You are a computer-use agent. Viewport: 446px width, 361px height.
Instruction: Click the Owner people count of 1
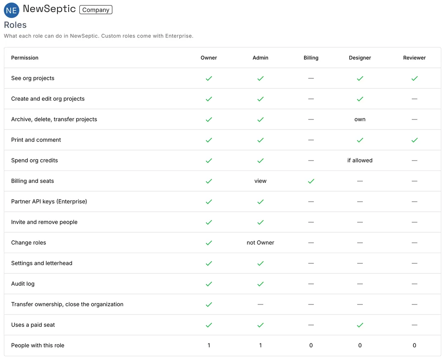209,346
